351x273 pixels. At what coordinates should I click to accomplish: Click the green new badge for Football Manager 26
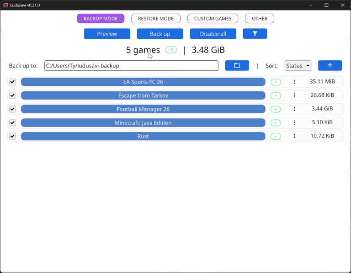pos(276,109)
